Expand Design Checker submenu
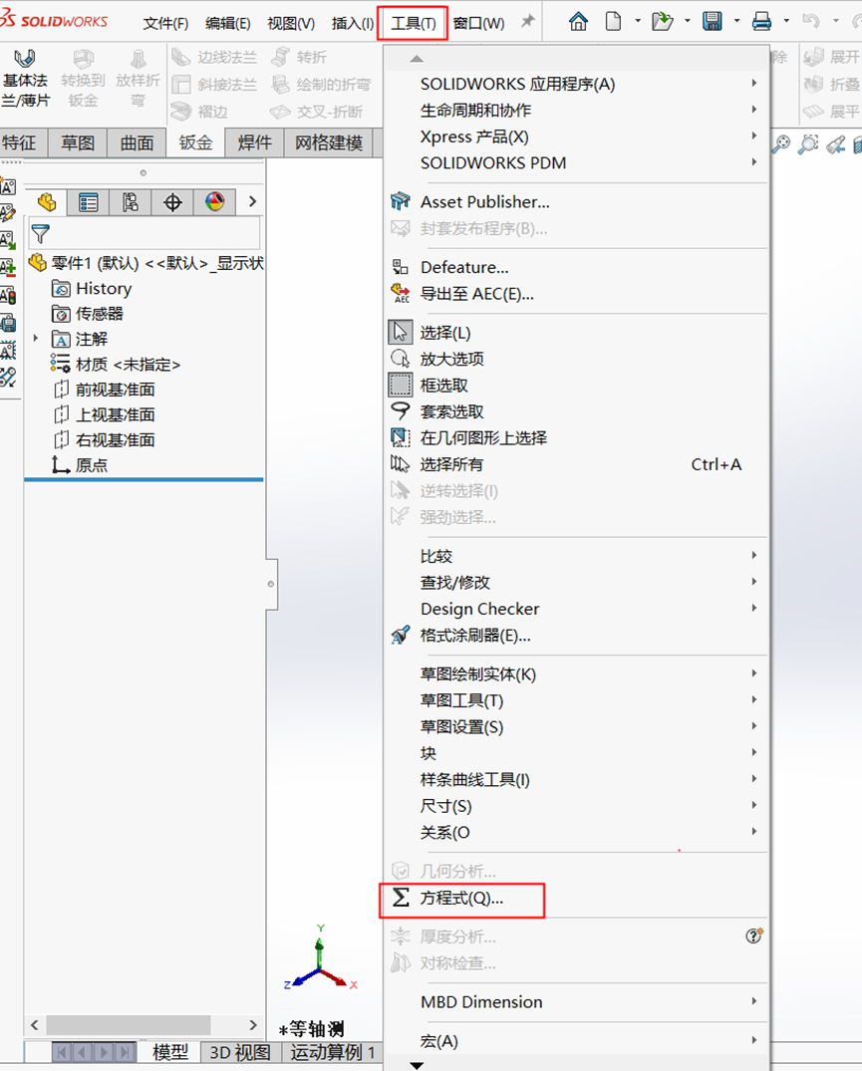 (576, 609)
